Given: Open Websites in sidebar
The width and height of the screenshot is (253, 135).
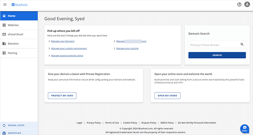Looking at the screenshot, I should tap(19, 25).
